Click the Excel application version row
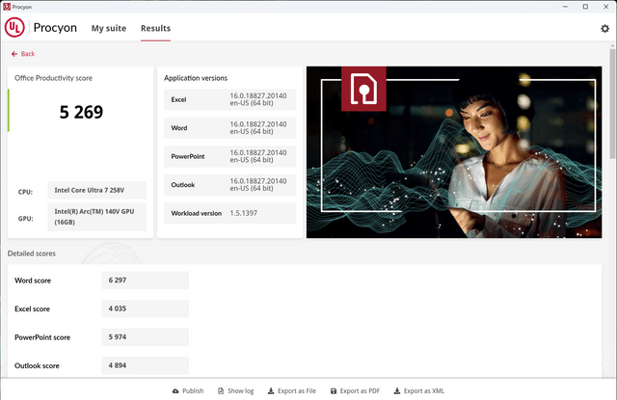Screen dimensions: 617x400 [x=229, y=99]
